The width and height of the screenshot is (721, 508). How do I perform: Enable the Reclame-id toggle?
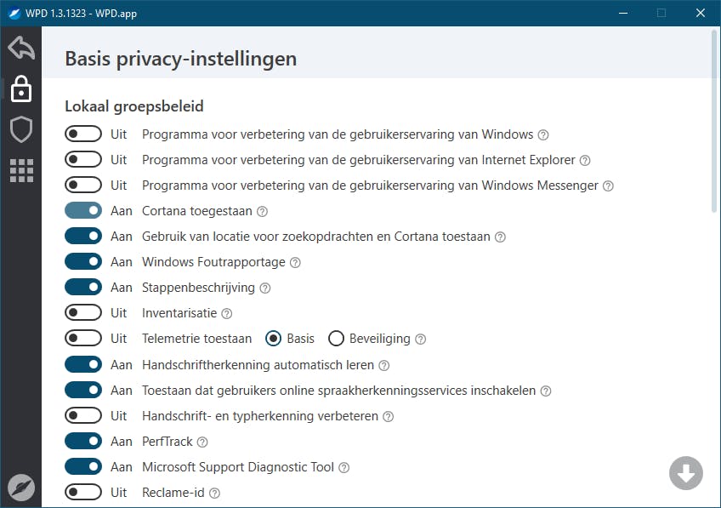82,492
